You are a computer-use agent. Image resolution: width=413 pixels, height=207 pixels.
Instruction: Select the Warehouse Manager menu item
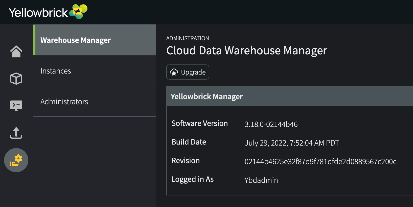(95, 40)
